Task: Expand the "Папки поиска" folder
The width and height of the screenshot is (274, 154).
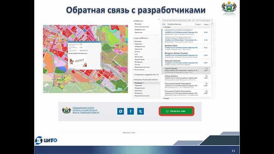Action: (x=134, y=70)
